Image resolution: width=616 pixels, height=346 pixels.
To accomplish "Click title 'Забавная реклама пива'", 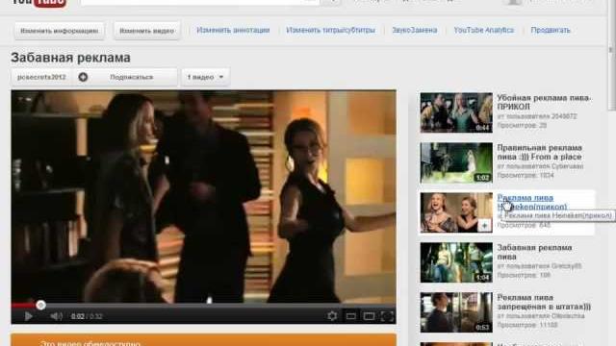I will pos(534,252).
